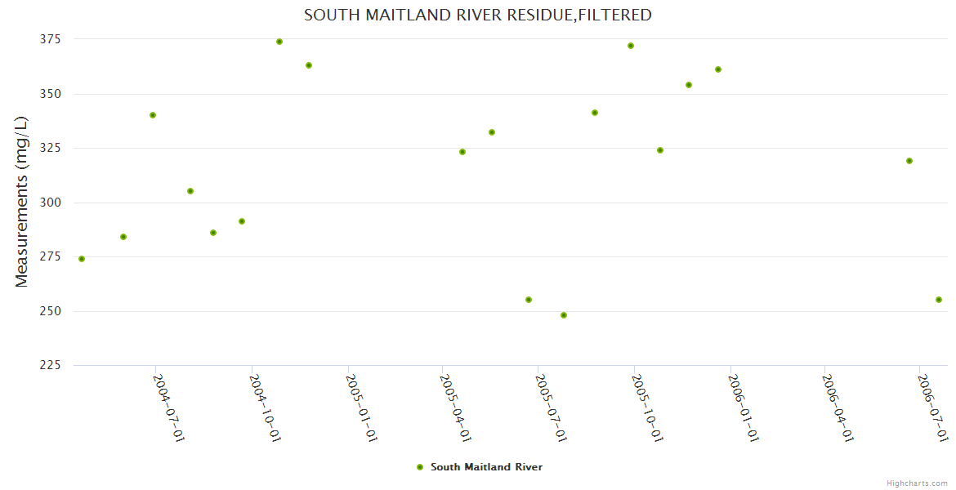The width and height of the screenshot is (956, 490).
Task: Select the 332 mg/L point after 2005-04-01
Action: pos(492,132)
